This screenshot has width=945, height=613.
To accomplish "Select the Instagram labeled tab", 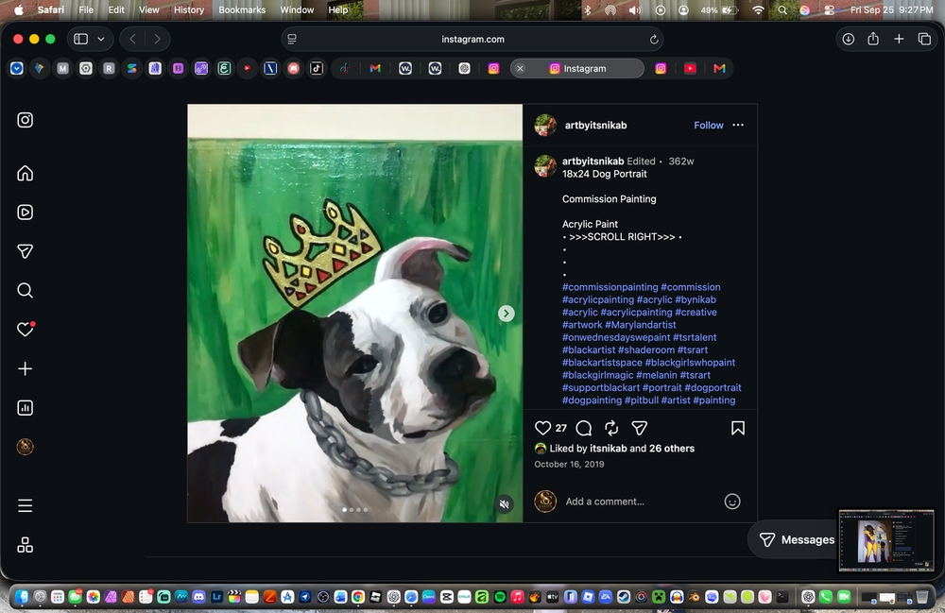I will click(577, 69).
